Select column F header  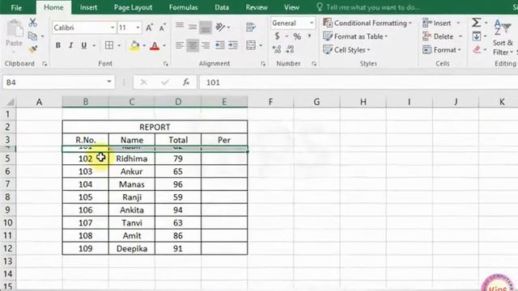pyautogui.click(x=270, y=102)
